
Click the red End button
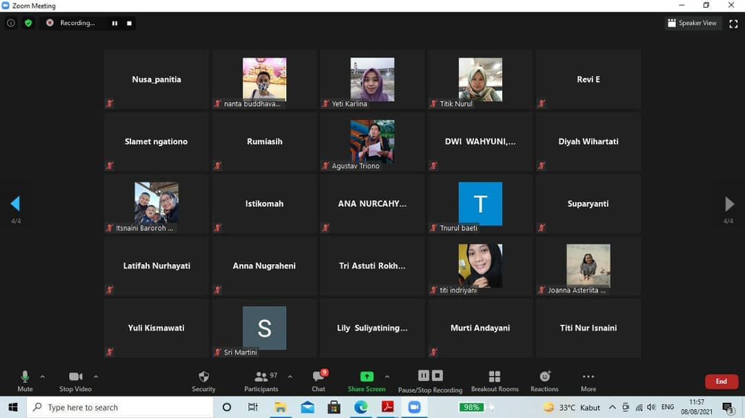tap(721, 381)
